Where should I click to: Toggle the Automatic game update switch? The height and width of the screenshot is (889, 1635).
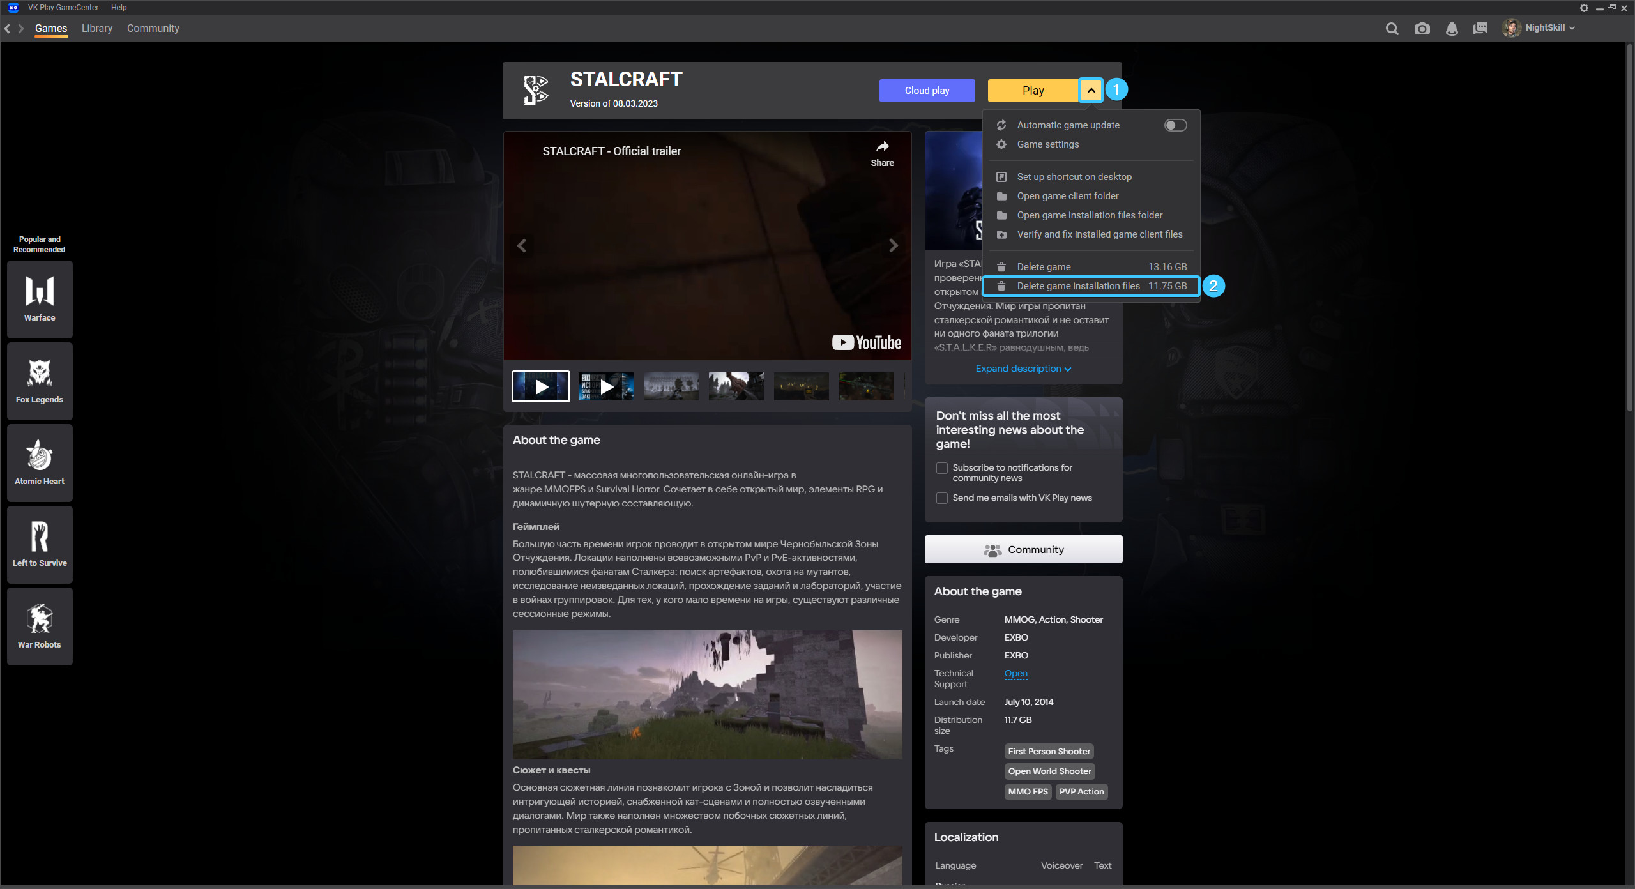click(1175, 125)
